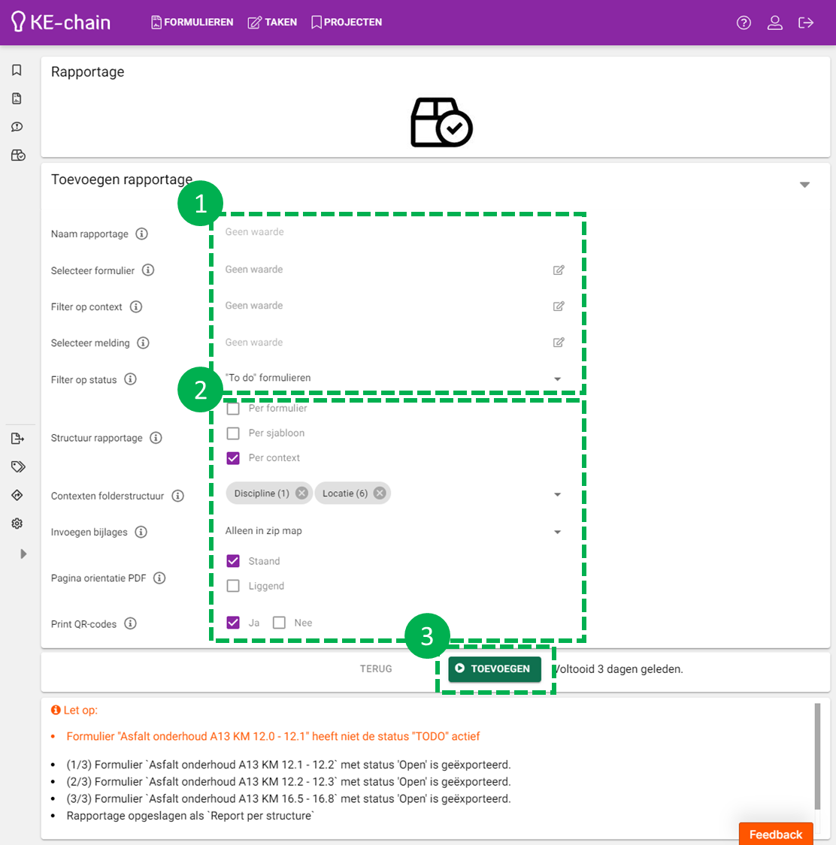Open the Formulieren menu
836x845 pixels.
point(192,23)
